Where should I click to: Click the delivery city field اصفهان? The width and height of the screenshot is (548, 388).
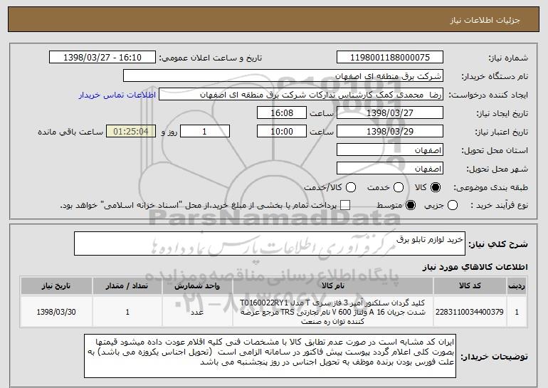(390, 169)
